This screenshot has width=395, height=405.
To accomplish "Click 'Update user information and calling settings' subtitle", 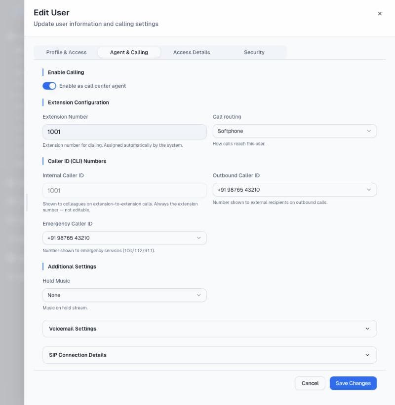I will click(x=96, y=24).
